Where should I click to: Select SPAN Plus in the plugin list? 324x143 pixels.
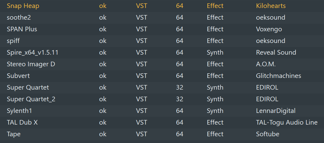click(x=22, y=29)
